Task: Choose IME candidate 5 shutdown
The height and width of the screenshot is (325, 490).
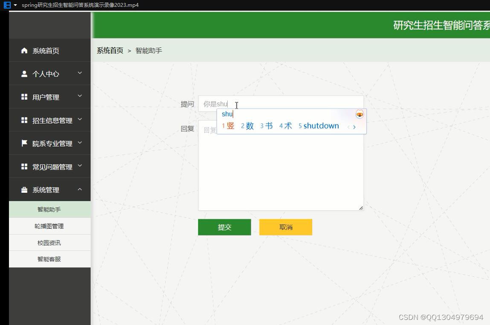Action: click(319, 126)
